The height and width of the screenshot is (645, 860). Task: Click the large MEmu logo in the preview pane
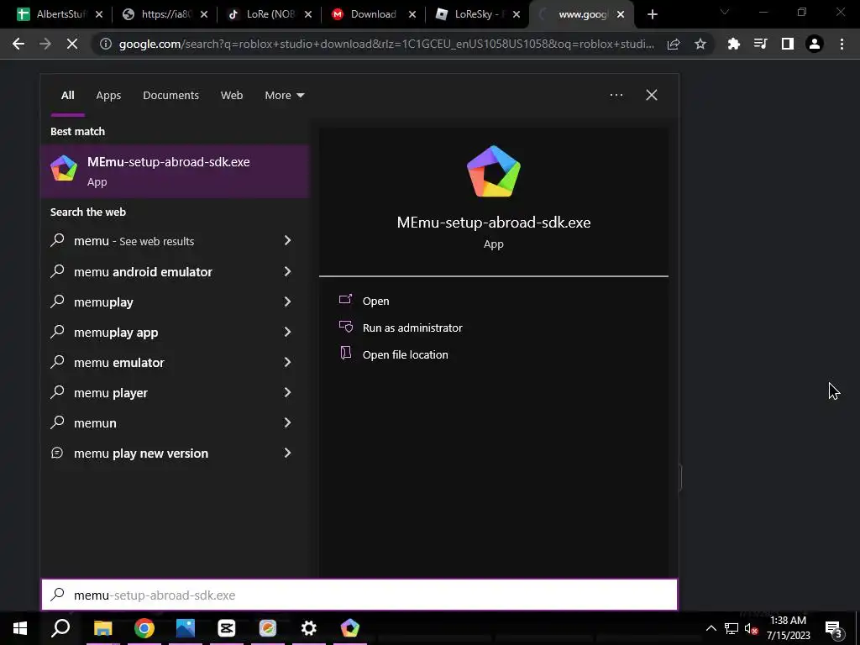click(x=494, y=171)
